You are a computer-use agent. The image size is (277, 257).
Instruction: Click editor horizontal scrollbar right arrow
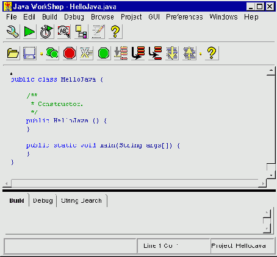click(262, 183)
